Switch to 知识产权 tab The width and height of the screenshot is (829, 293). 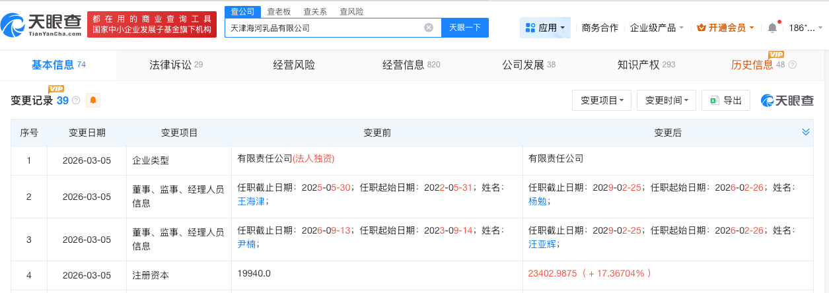coord(646,65)
